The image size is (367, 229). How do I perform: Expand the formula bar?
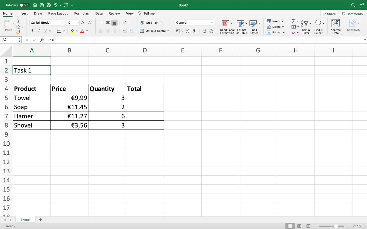pos(365,40)
